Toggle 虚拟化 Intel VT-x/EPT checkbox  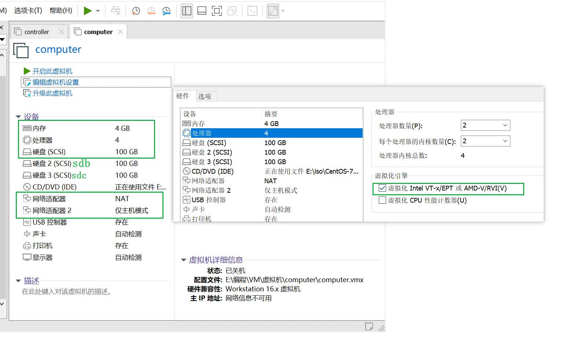click(x=382, y=188)
